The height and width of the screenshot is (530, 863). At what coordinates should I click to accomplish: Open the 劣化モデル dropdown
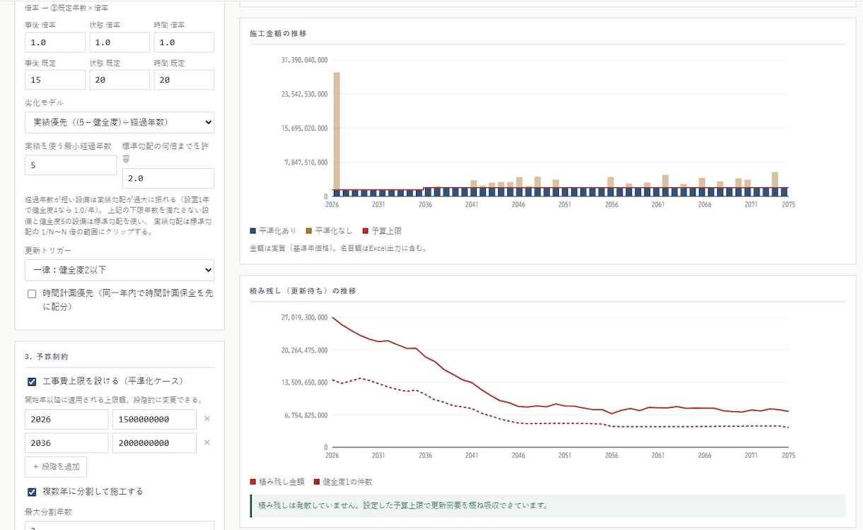pos(120,122)
